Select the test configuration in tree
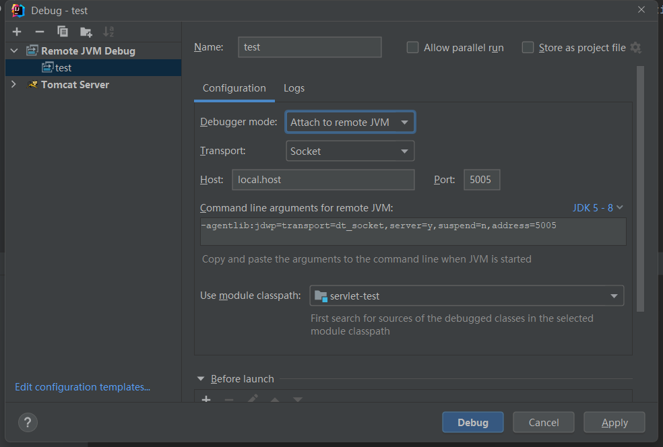The height and width of the screenshot is (447, 663). tap(94, 67)
